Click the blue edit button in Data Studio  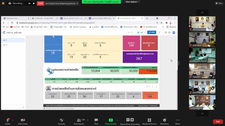coord(152,32)
